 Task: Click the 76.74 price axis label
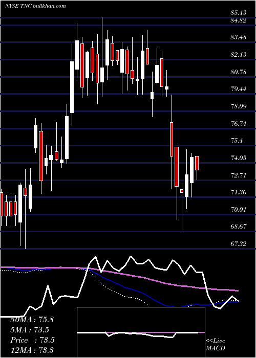(239, 124)
